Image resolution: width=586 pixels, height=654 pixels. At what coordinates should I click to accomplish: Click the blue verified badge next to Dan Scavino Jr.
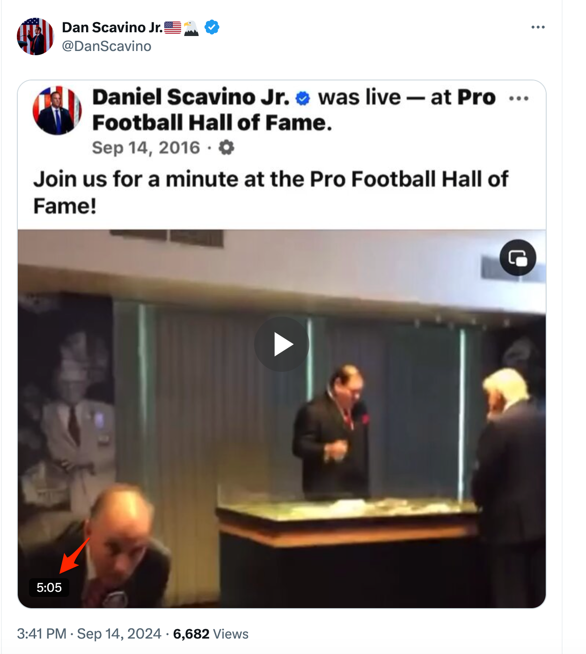tap(212, 27)
